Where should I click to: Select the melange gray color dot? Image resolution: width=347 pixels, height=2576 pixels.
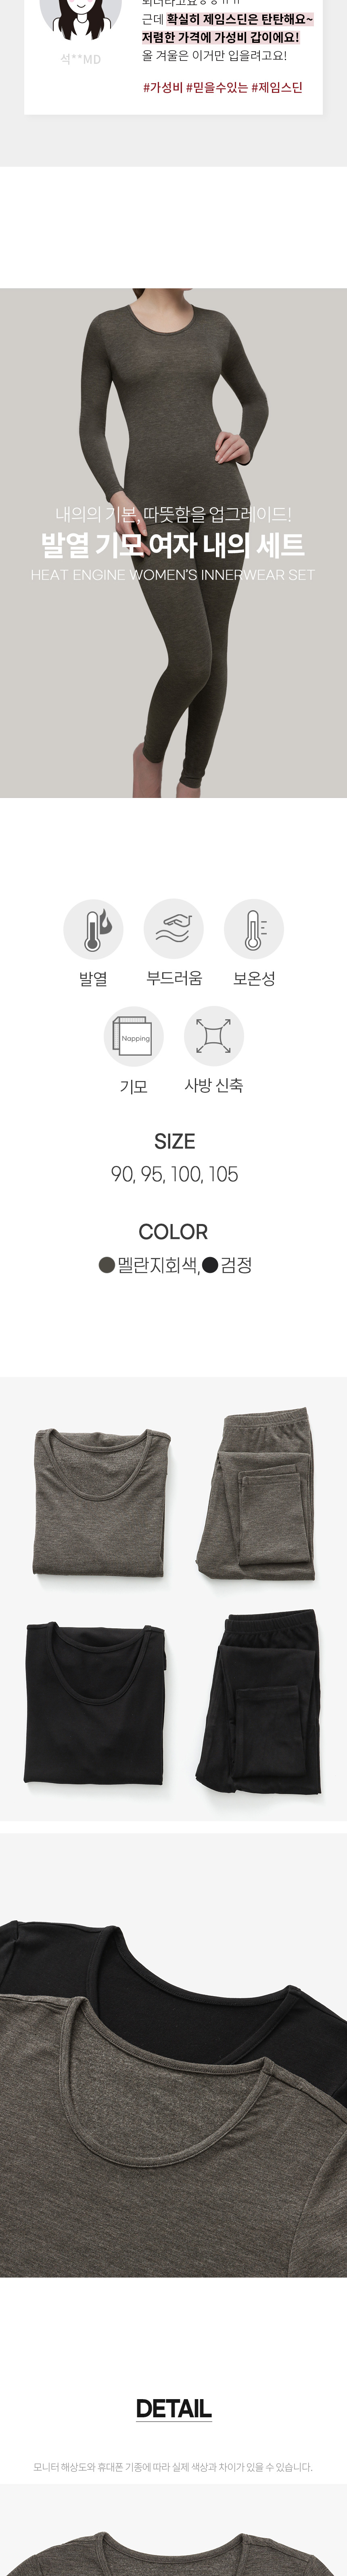pos(107,1266)
